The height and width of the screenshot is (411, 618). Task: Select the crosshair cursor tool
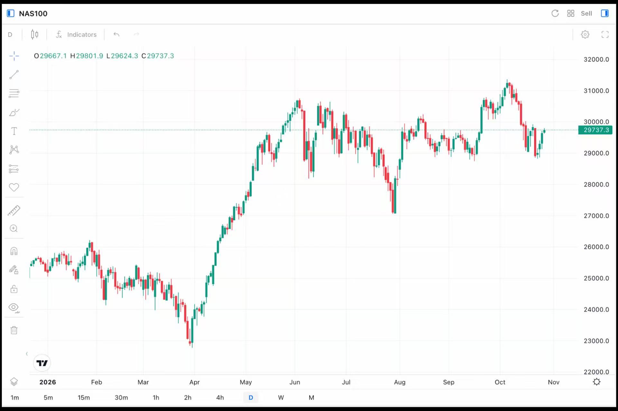pyautogui.click(x=14, y=56)
